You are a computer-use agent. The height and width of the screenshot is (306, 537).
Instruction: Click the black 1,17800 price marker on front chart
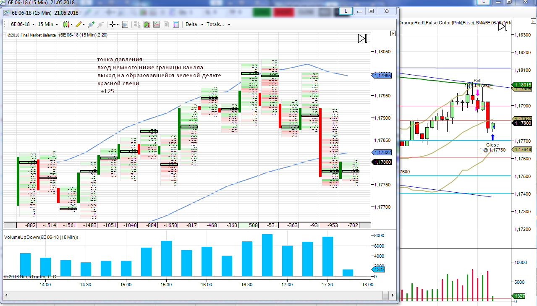(x=382, y=162)
